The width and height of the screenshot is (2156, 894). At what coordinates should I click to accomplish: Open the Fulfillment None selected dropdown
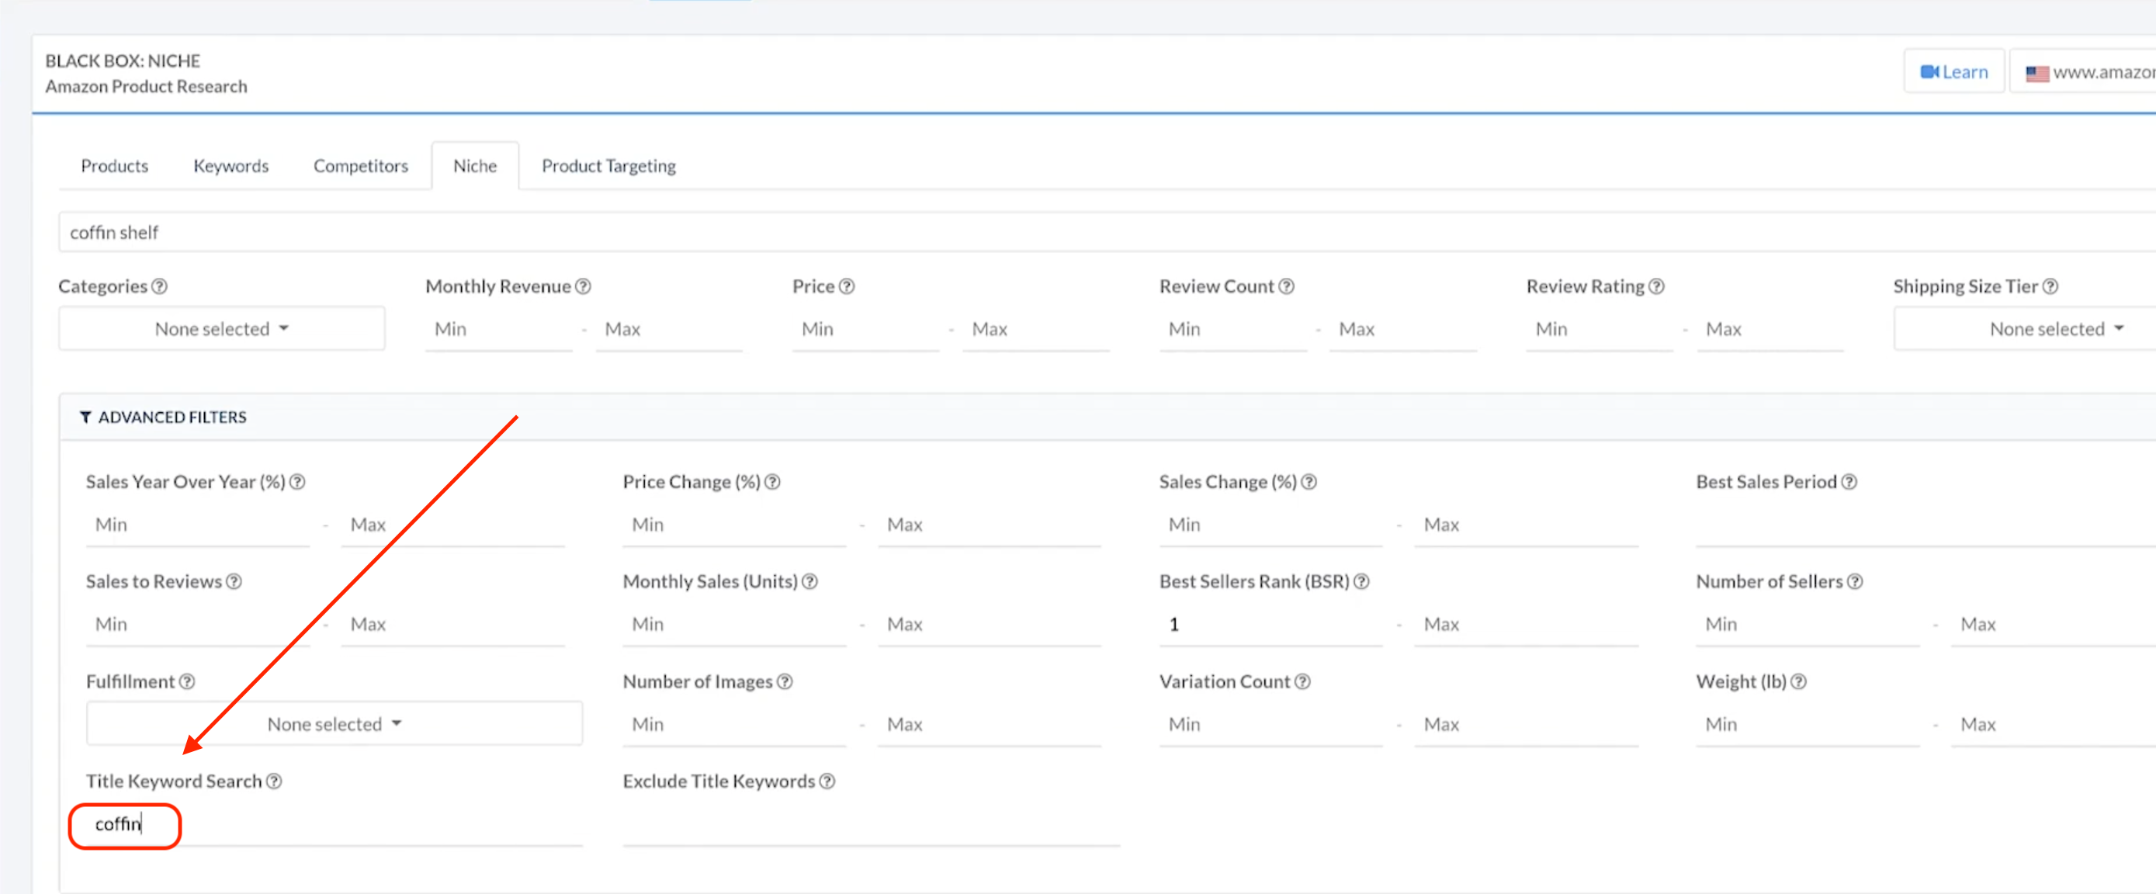click(334, 724)
